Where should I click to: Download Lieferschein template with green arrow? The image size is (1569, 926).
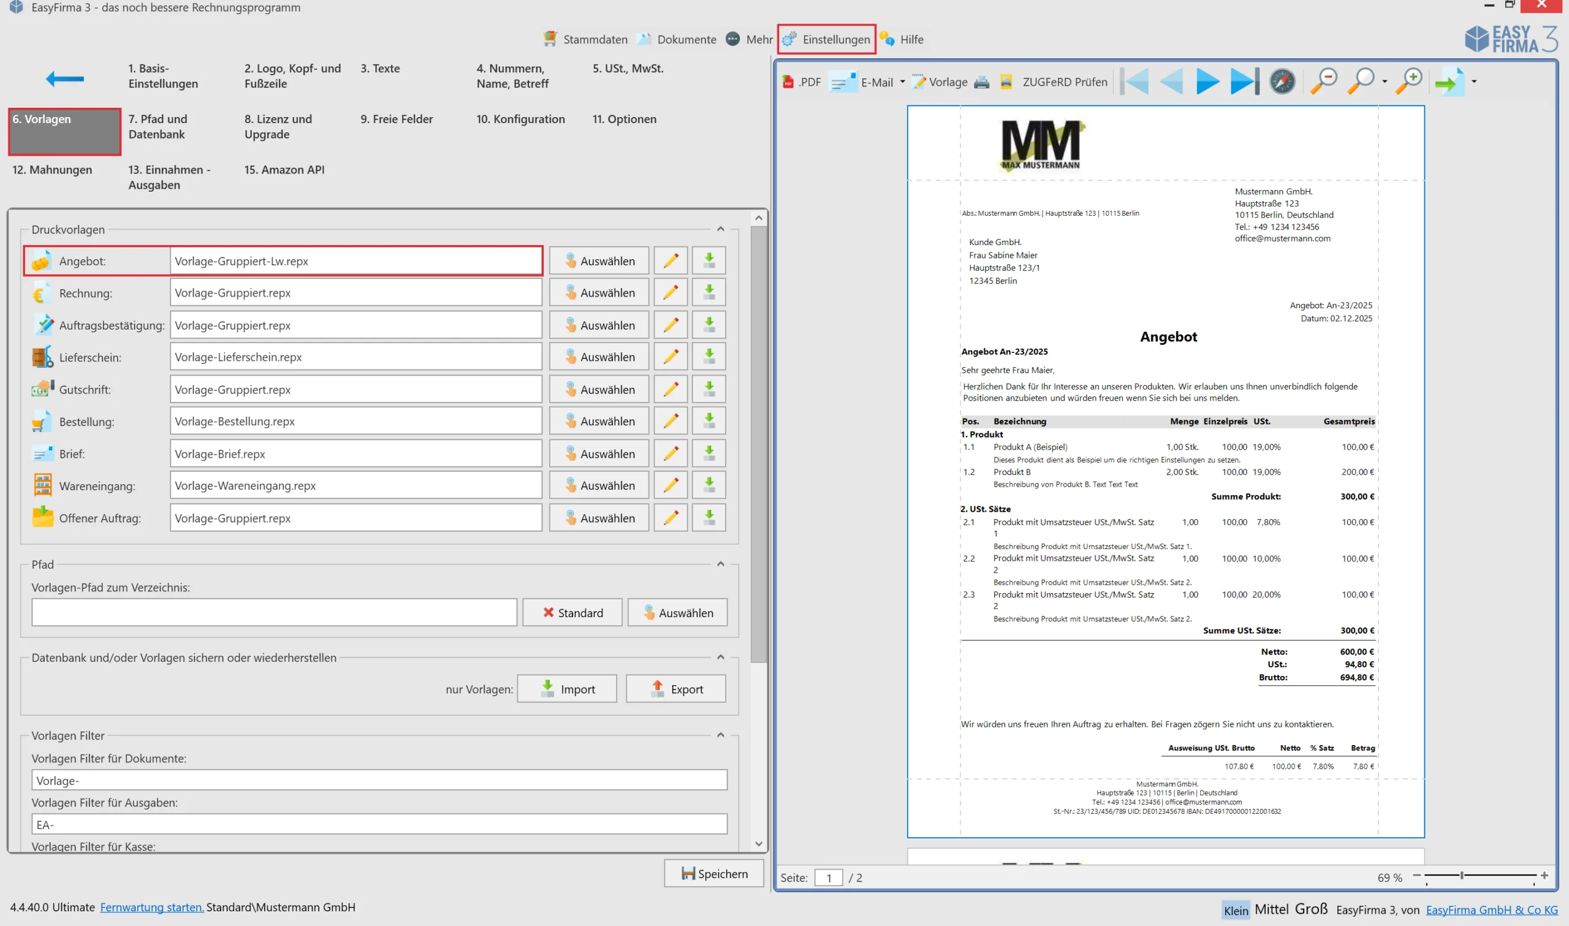[709, 357]
